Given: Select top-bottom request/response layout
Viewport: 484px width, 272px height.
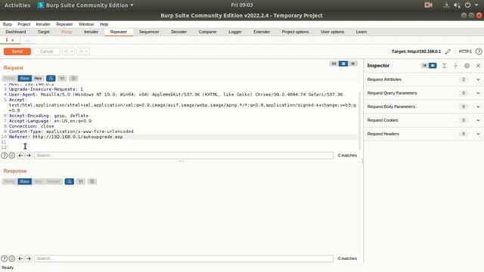Looking at the screenshot, I should (343, 63).
